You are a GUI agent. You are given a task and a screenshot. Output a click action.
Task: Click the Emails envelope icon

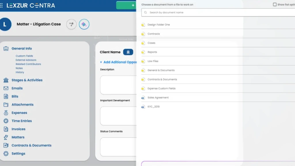6,88
